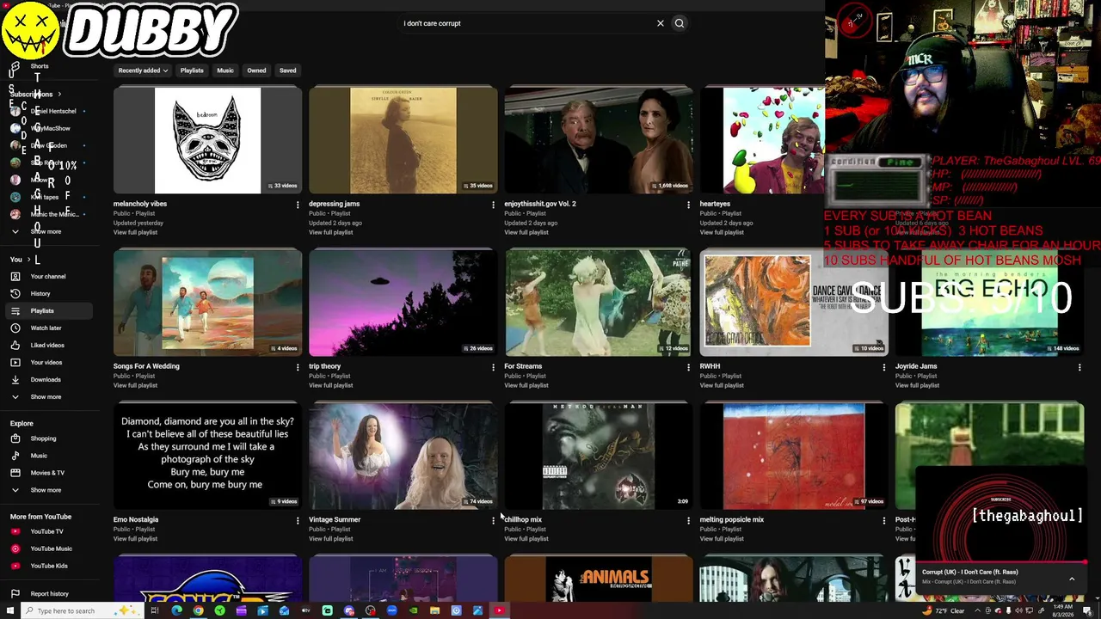This screenshot has width=1101, height=619.
Task: Open options menu for 'Joyride Jams'
Action: pyautogui.click(x=1079, y=367)
